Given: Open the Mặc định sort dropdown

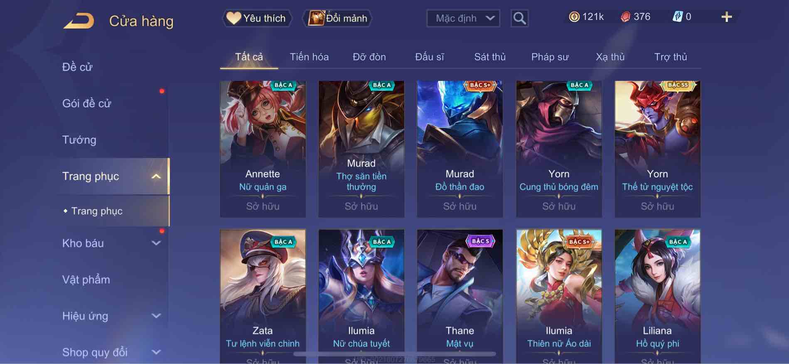Looking at the screenshot, I should [x=463, y=18].
